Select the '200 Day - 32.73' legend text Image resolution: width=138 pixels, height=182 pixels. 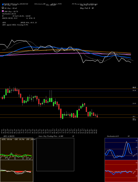tap(11, 12)
